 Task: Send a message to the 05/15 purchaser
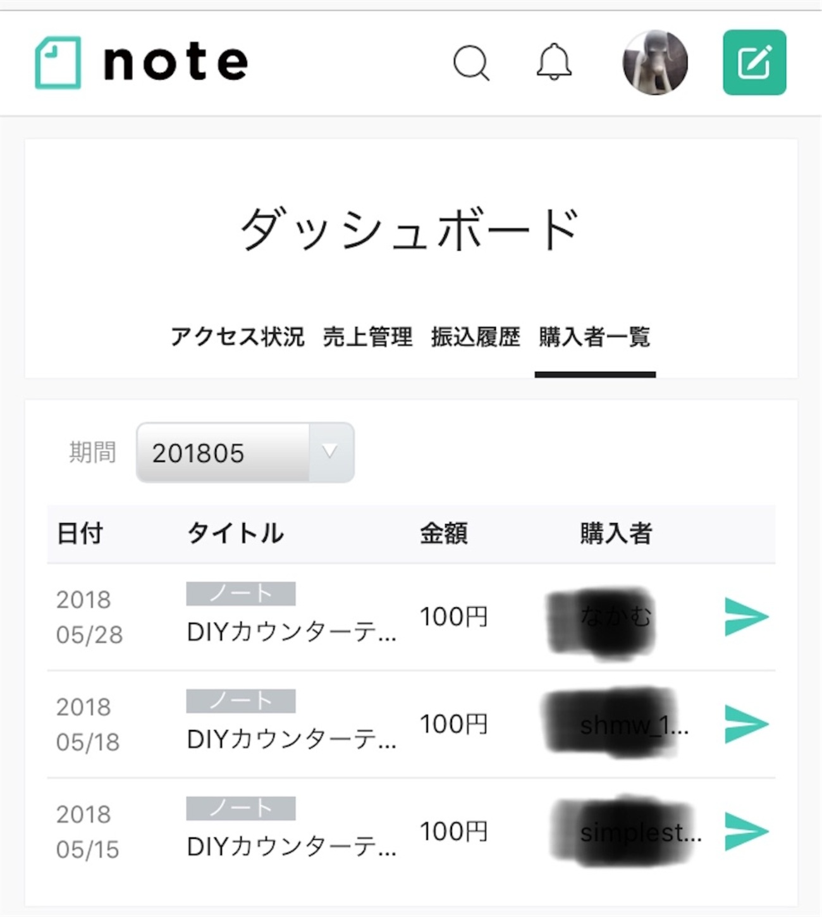coord(746,832)
